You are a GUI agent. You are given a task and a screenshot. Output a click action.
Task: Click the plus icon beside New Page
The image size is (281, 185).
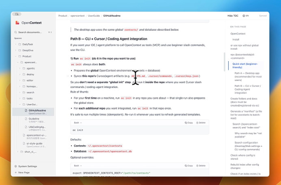tap(15, 172)
